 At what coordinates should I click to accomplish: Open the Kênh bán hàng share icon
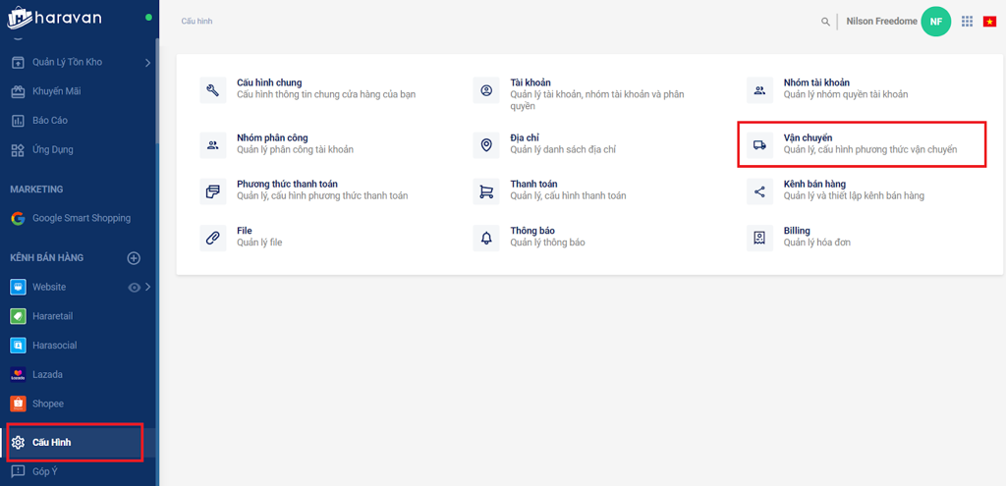[x=759, y=191]
